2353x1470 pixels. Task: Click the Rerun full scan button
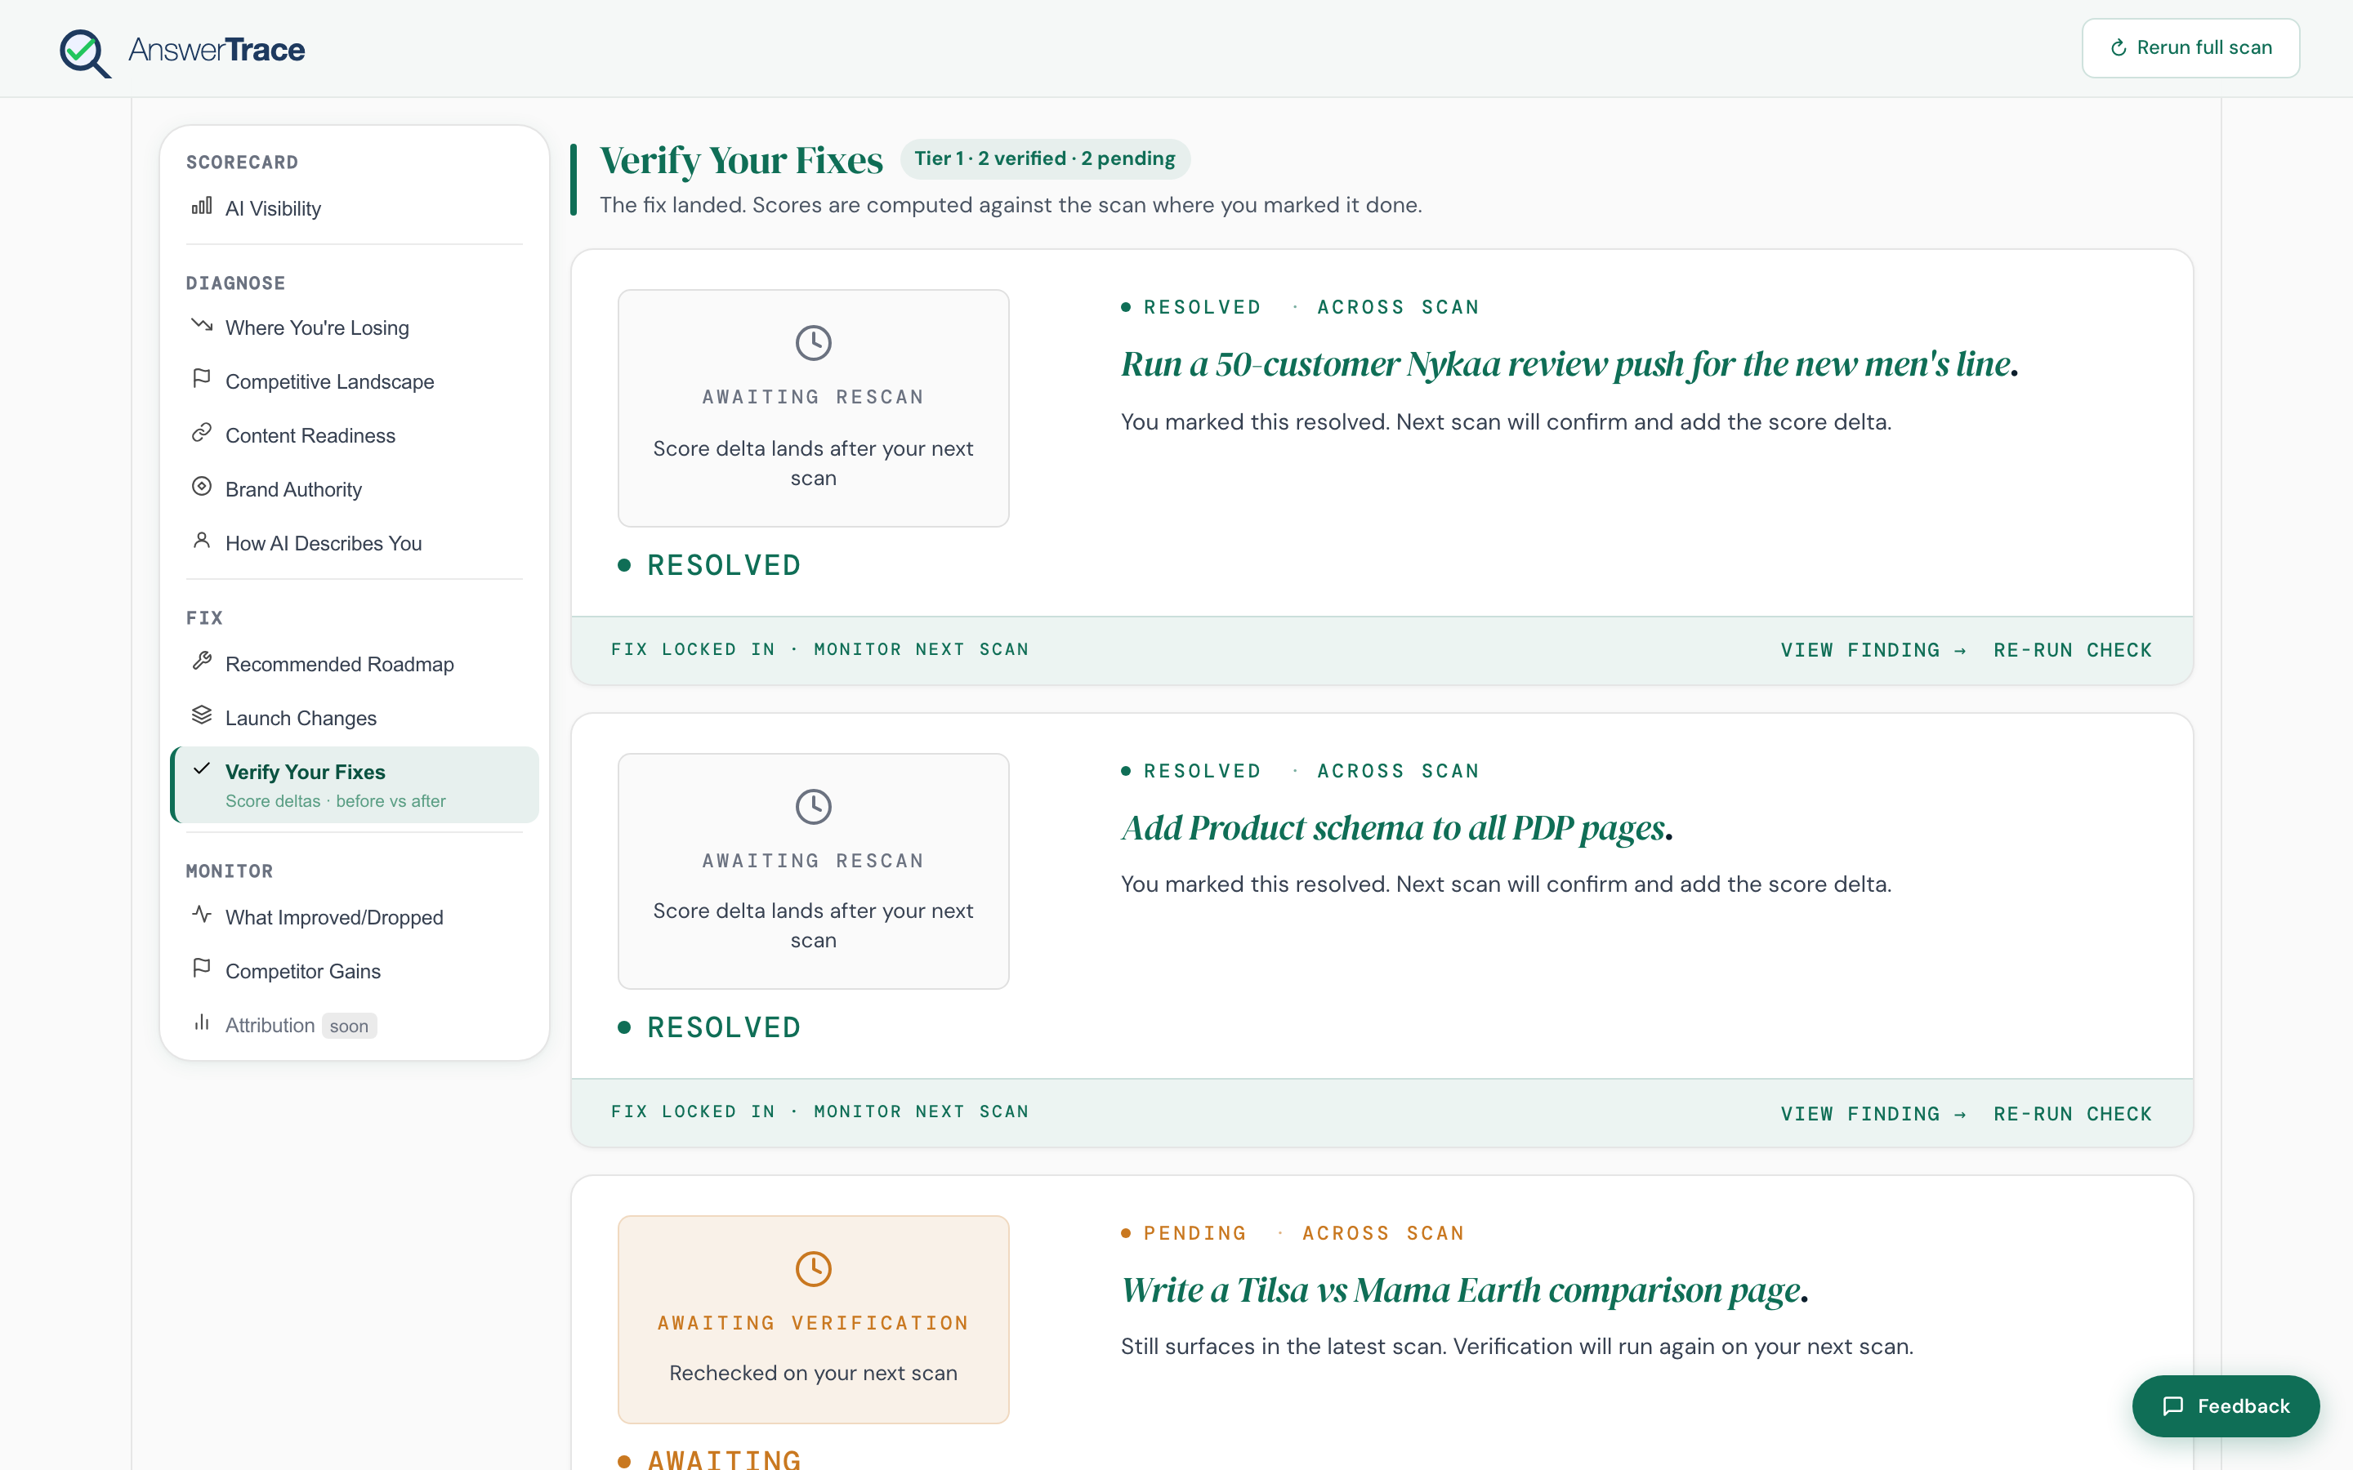coord(2190,47)
